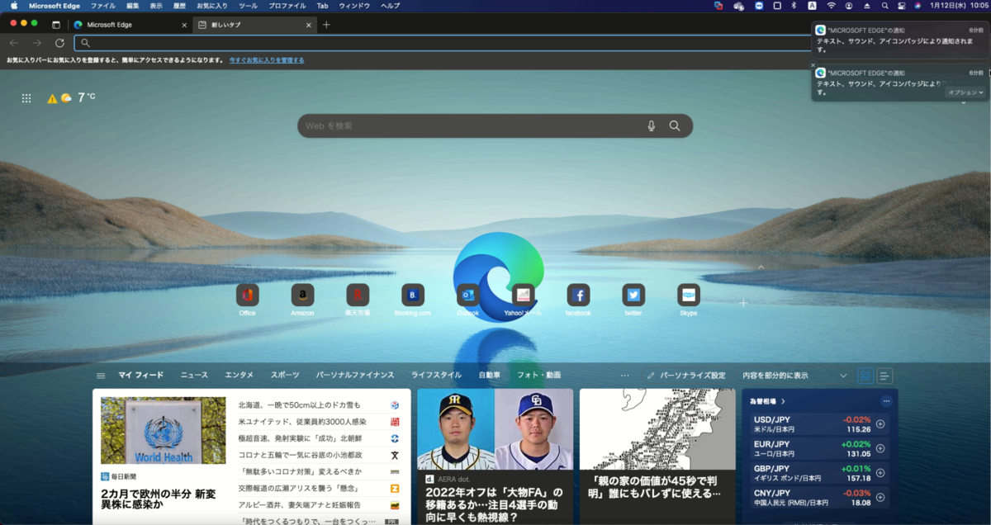Select the スポーツ feed tab
Screen dimensions: 991x525
(285, 376)
